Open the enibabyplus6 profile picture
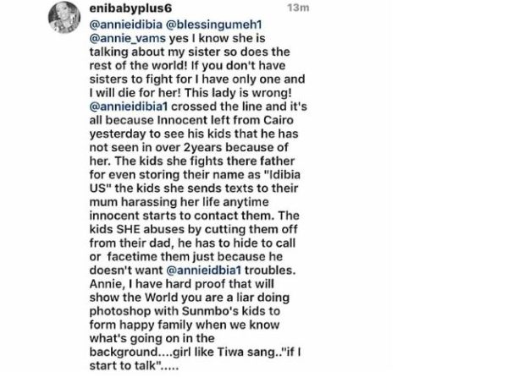The image size is (508, 377). coord(64,18)
